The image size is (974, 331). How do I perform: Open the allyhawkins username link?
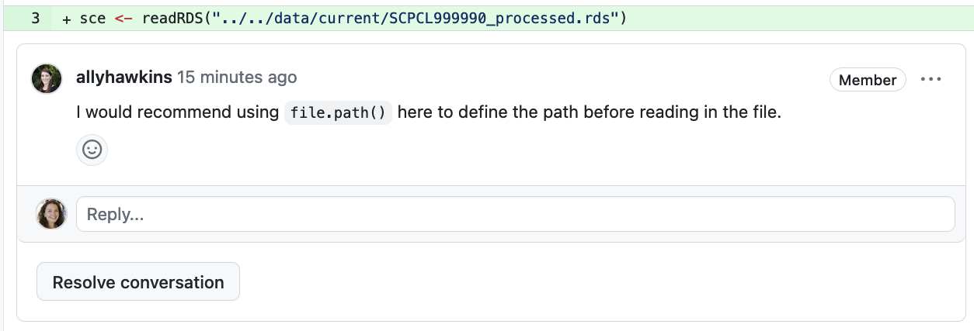pos(124,78)
